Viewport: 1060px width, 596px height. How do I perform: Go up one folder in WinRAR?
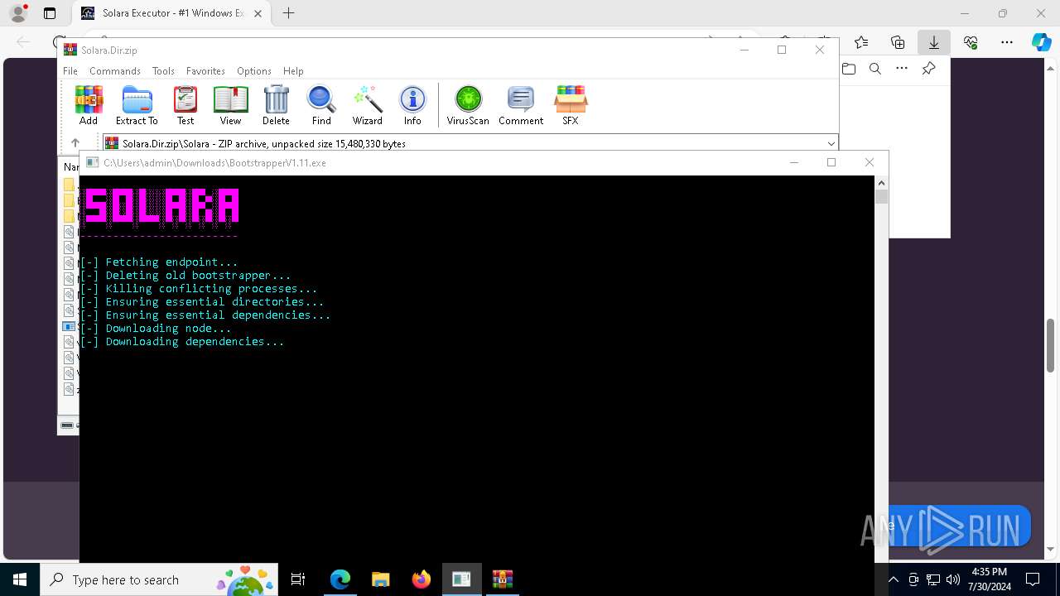(75, 143)
